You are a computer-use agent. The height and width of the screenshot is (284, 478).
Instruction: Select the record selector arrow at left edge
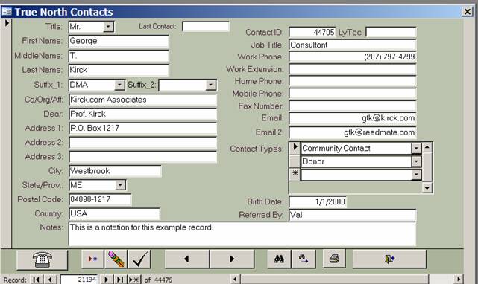(7, 23)
